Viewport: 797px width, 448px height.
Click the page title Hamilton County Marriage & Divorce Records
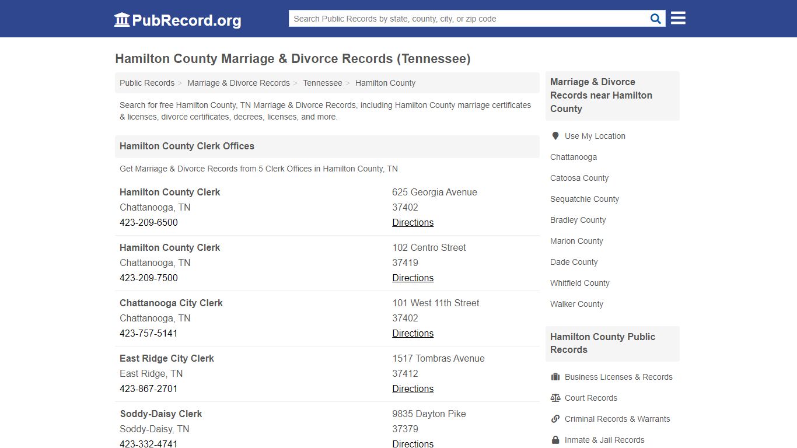coord(292,59)
